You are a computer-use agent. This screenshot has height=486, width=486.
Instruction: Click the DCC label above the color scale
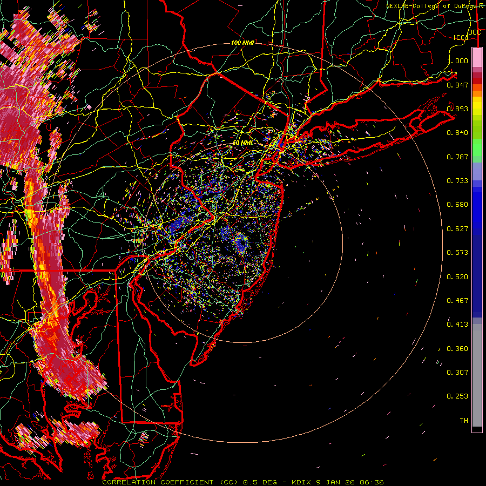click(475, 32)
